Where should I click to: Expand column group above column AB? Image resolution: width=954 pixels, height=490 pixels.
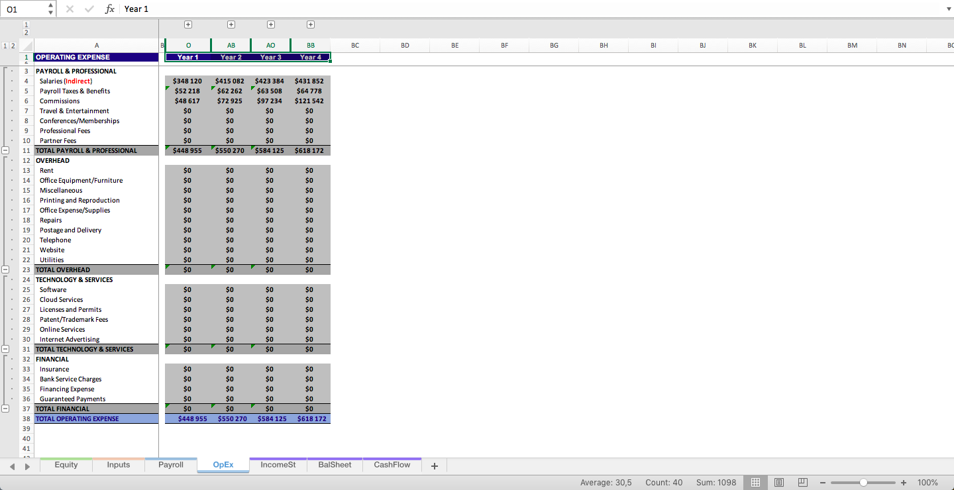pyautogui.click(x=231, y=24)
